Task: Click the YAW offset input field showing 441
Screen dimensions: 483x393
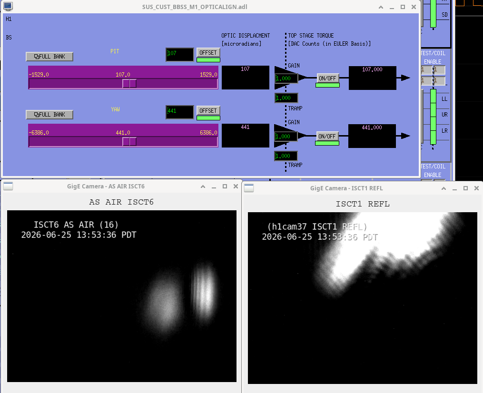Action: tap(179, 112)
